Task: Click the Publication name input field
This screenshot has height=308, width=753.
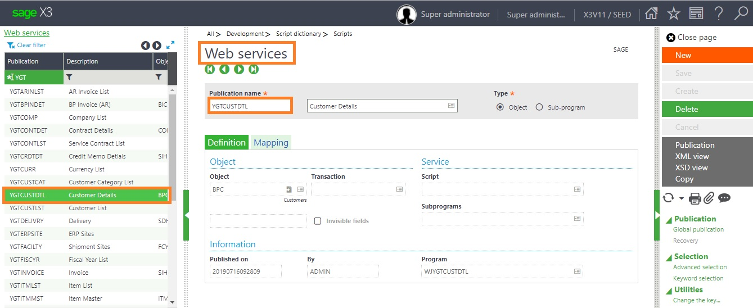Action: [x=250, y=106]
